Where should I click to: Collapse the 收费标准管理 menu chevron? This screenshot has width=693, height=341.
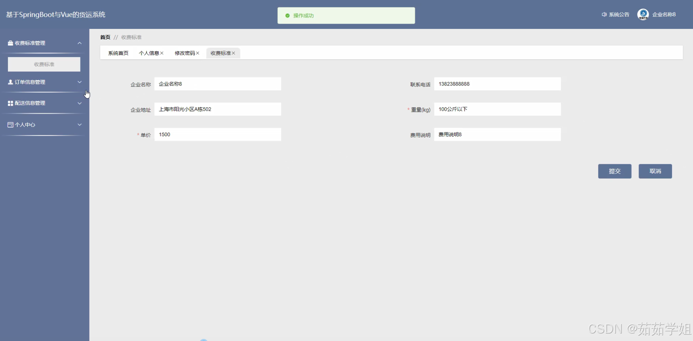80,43
